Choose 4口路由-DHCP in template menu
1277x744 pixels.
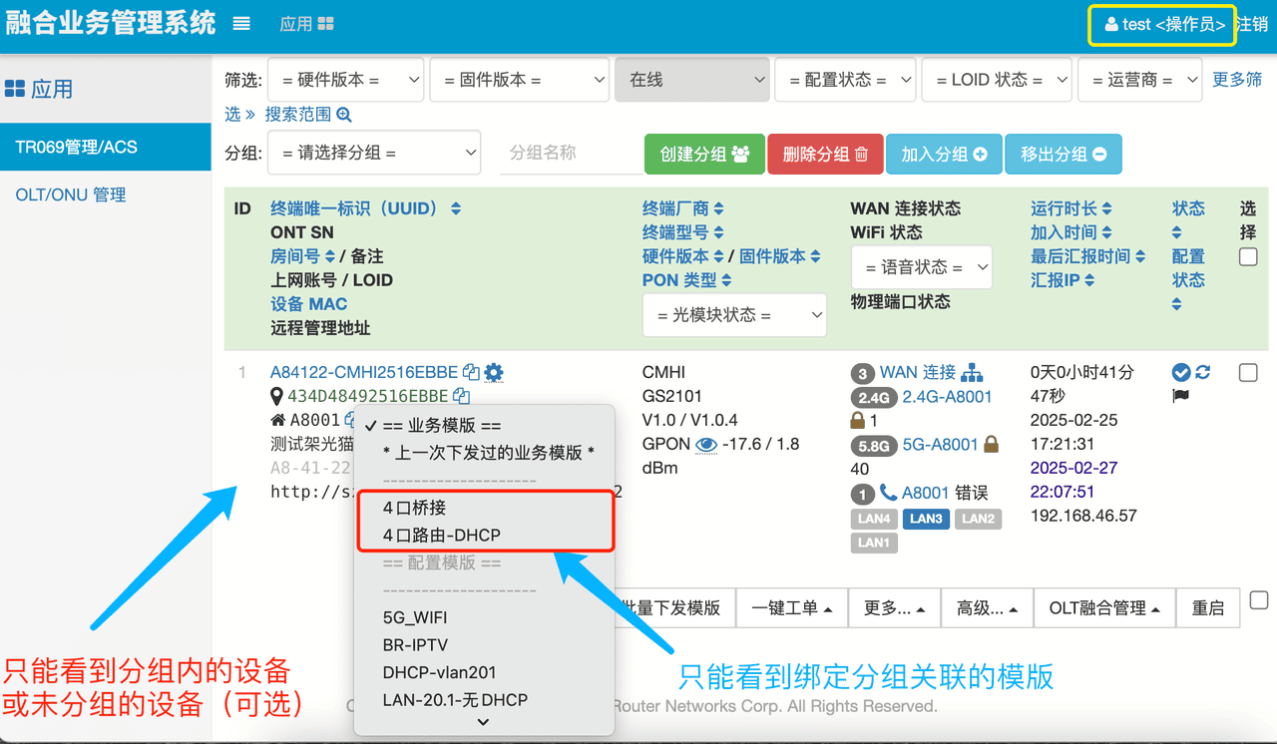coord(442,536)
